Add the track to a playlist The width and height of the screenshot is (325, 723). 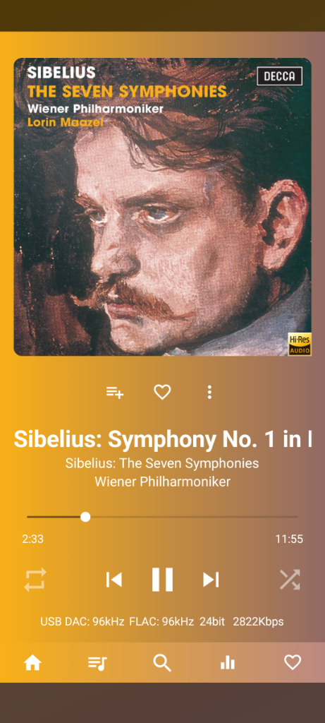click(x=115, y=393)
